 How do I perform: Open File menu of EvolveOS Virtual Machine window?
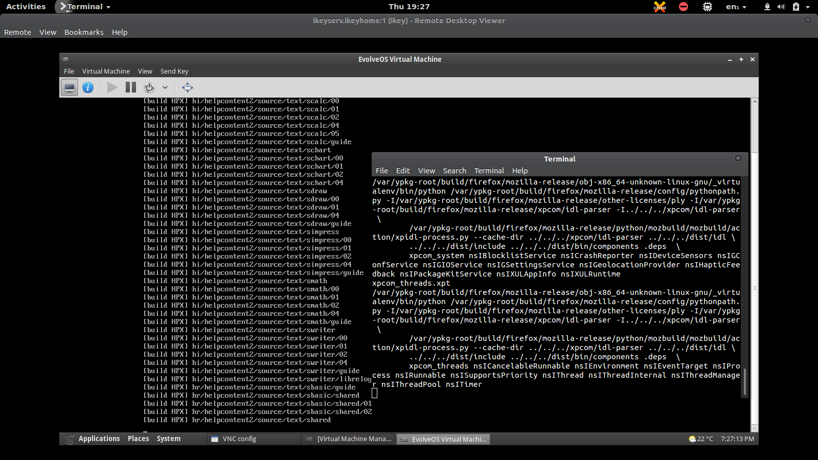(x=69, y=72)
